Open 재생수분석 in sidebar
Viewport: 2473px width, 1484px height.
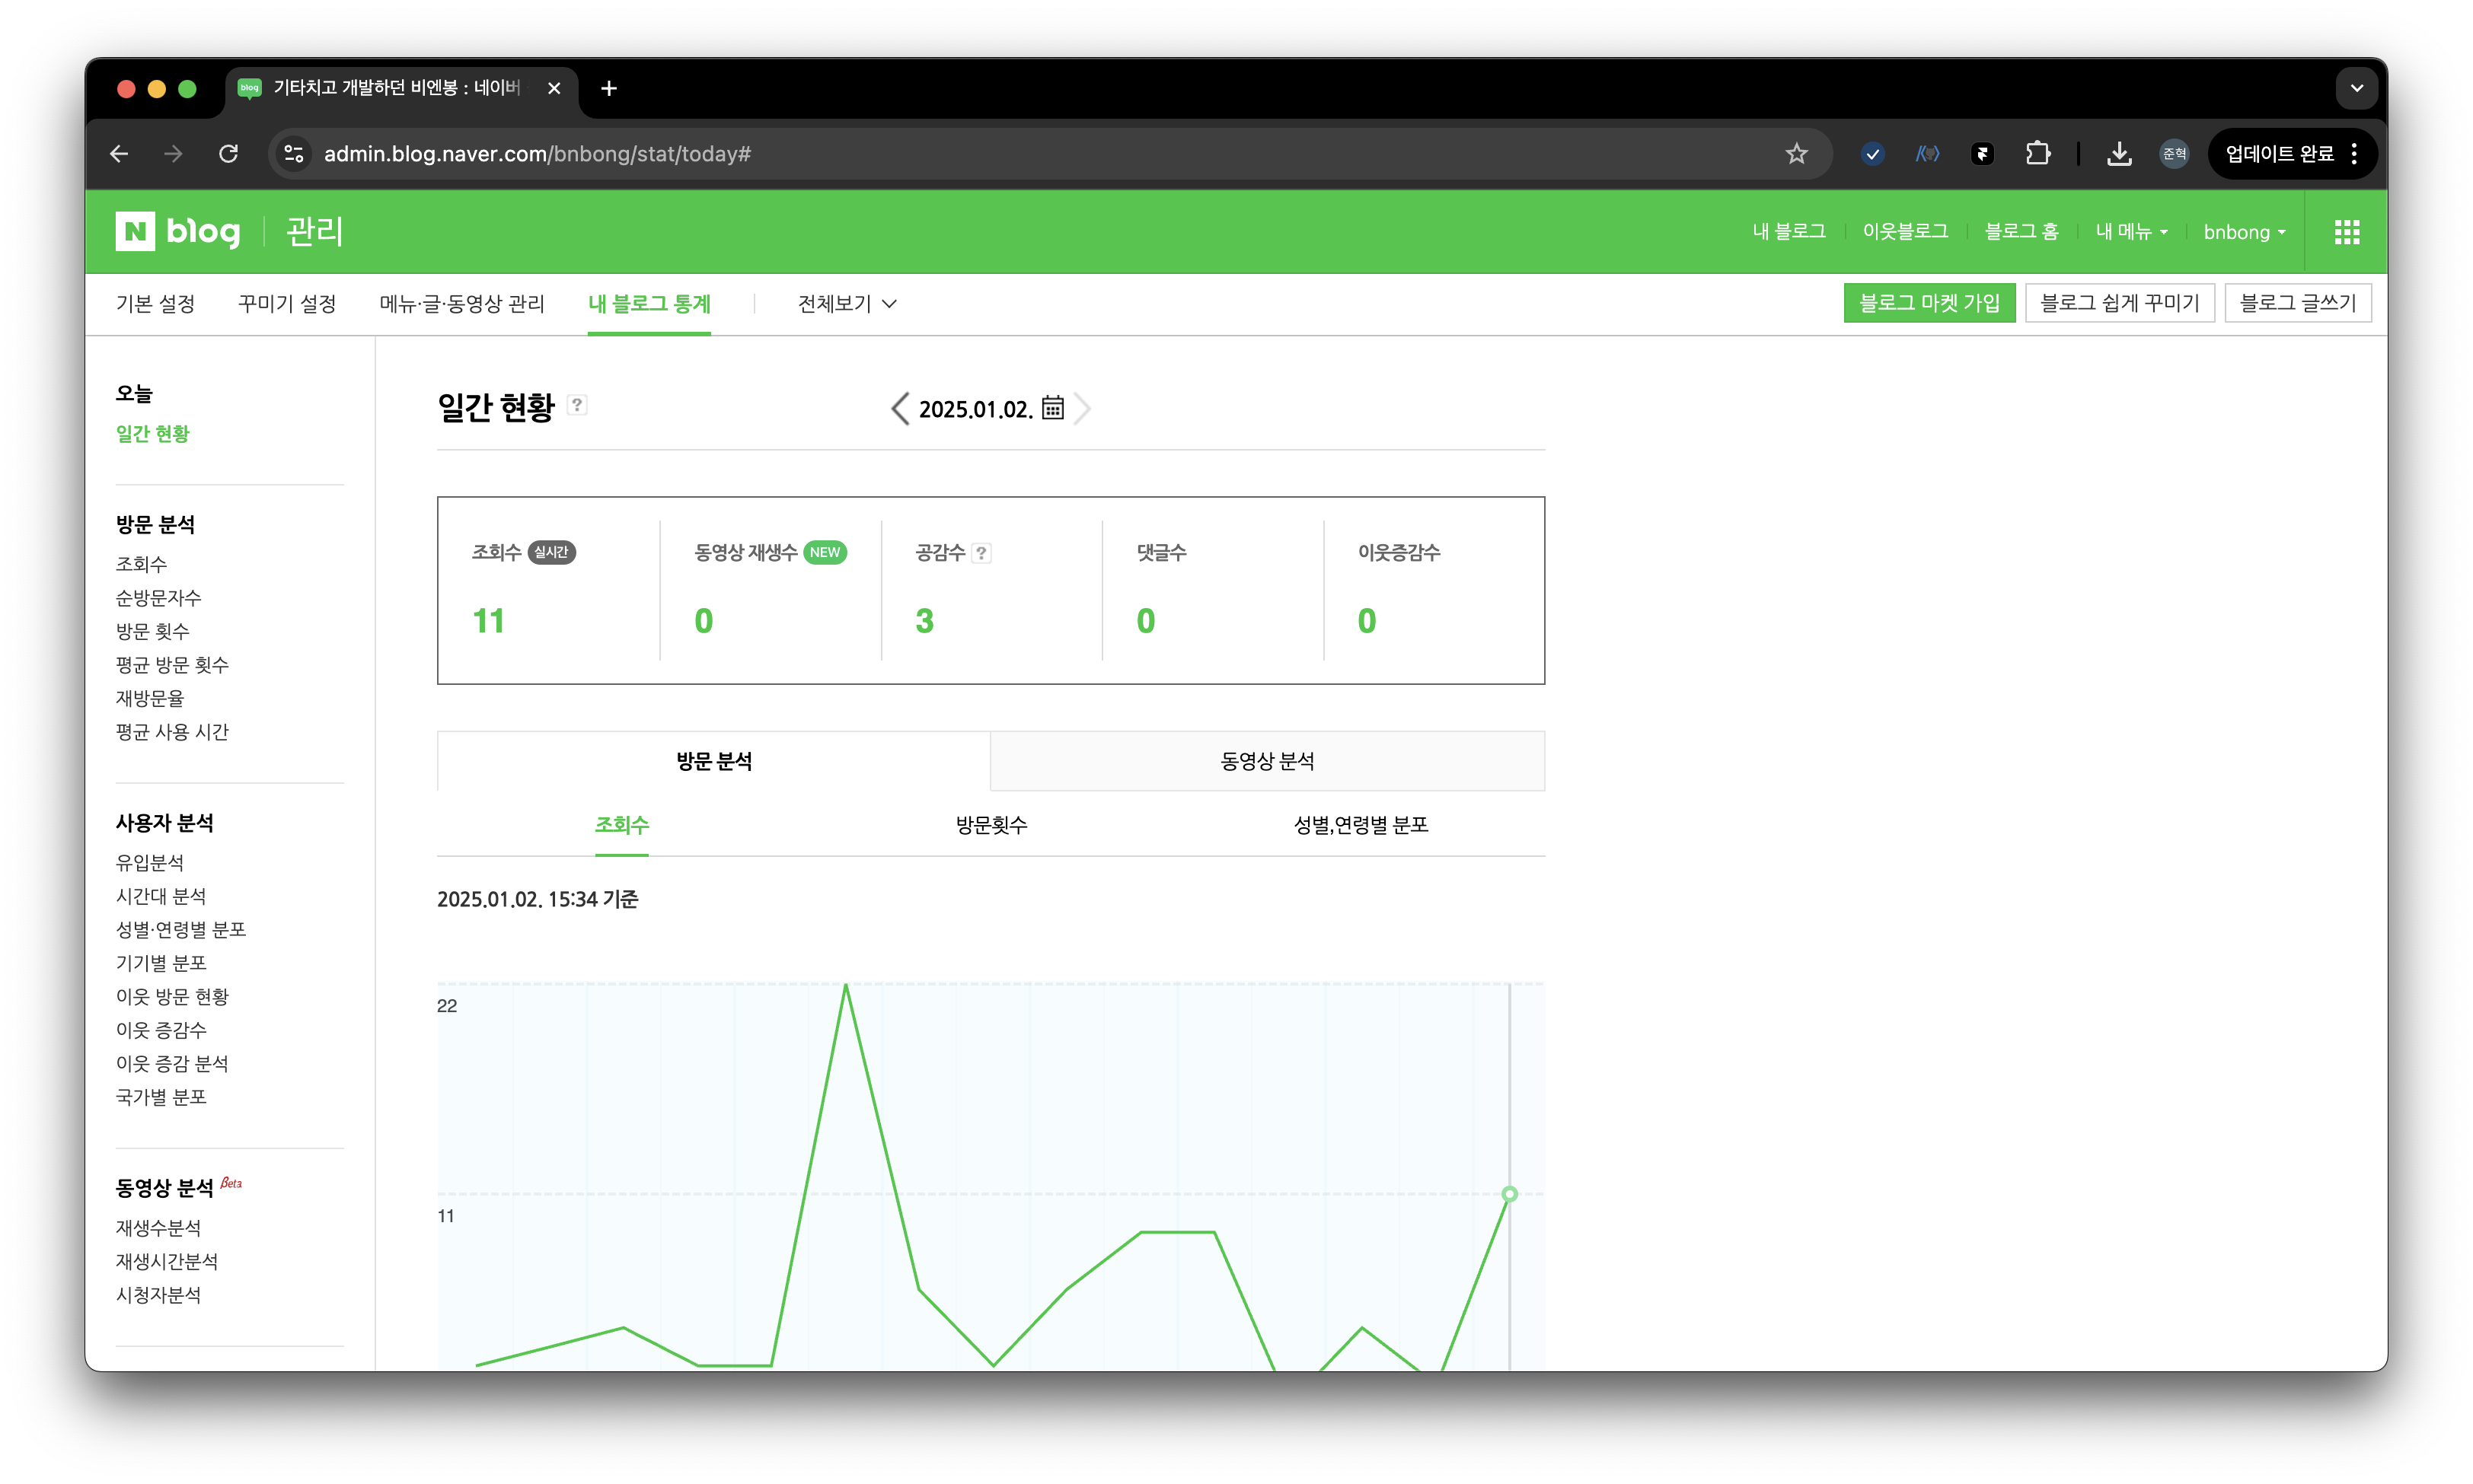[x=158, y=1228]
